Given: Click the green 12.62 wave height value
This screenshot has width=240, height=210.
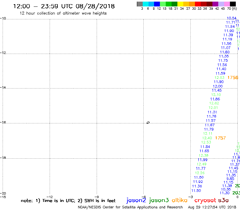Looking at the screenshot, I should (x=214, y=103).
